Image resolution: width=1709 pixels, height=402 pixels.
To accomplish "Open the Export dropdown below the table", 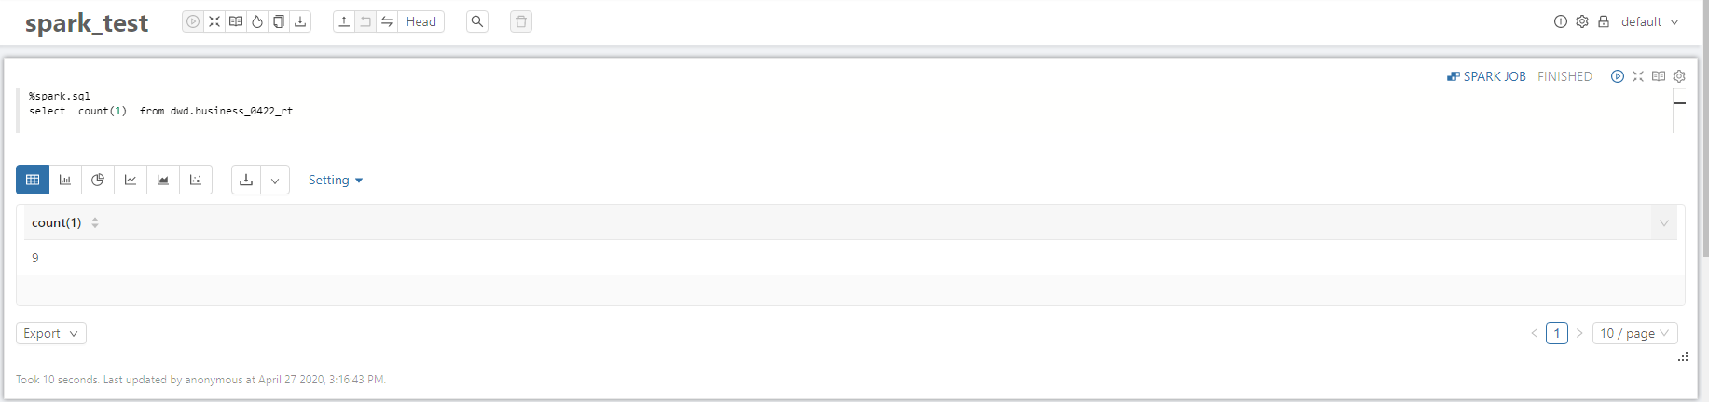I will [50, 333].
